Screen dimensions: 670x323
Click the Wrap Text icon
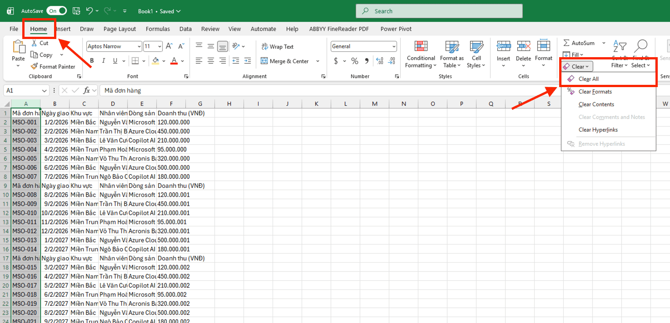(x=264, y=47)
